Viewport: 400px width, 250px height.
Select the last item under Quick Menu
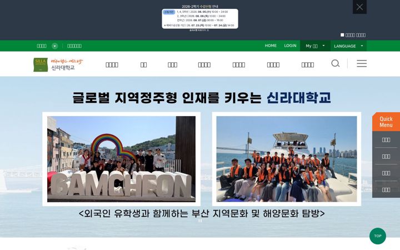pos(386,189)
